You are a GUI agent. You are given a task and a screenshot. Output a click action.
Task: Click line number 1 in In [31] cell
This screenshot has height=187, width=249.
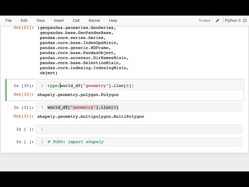coord(42,108)
